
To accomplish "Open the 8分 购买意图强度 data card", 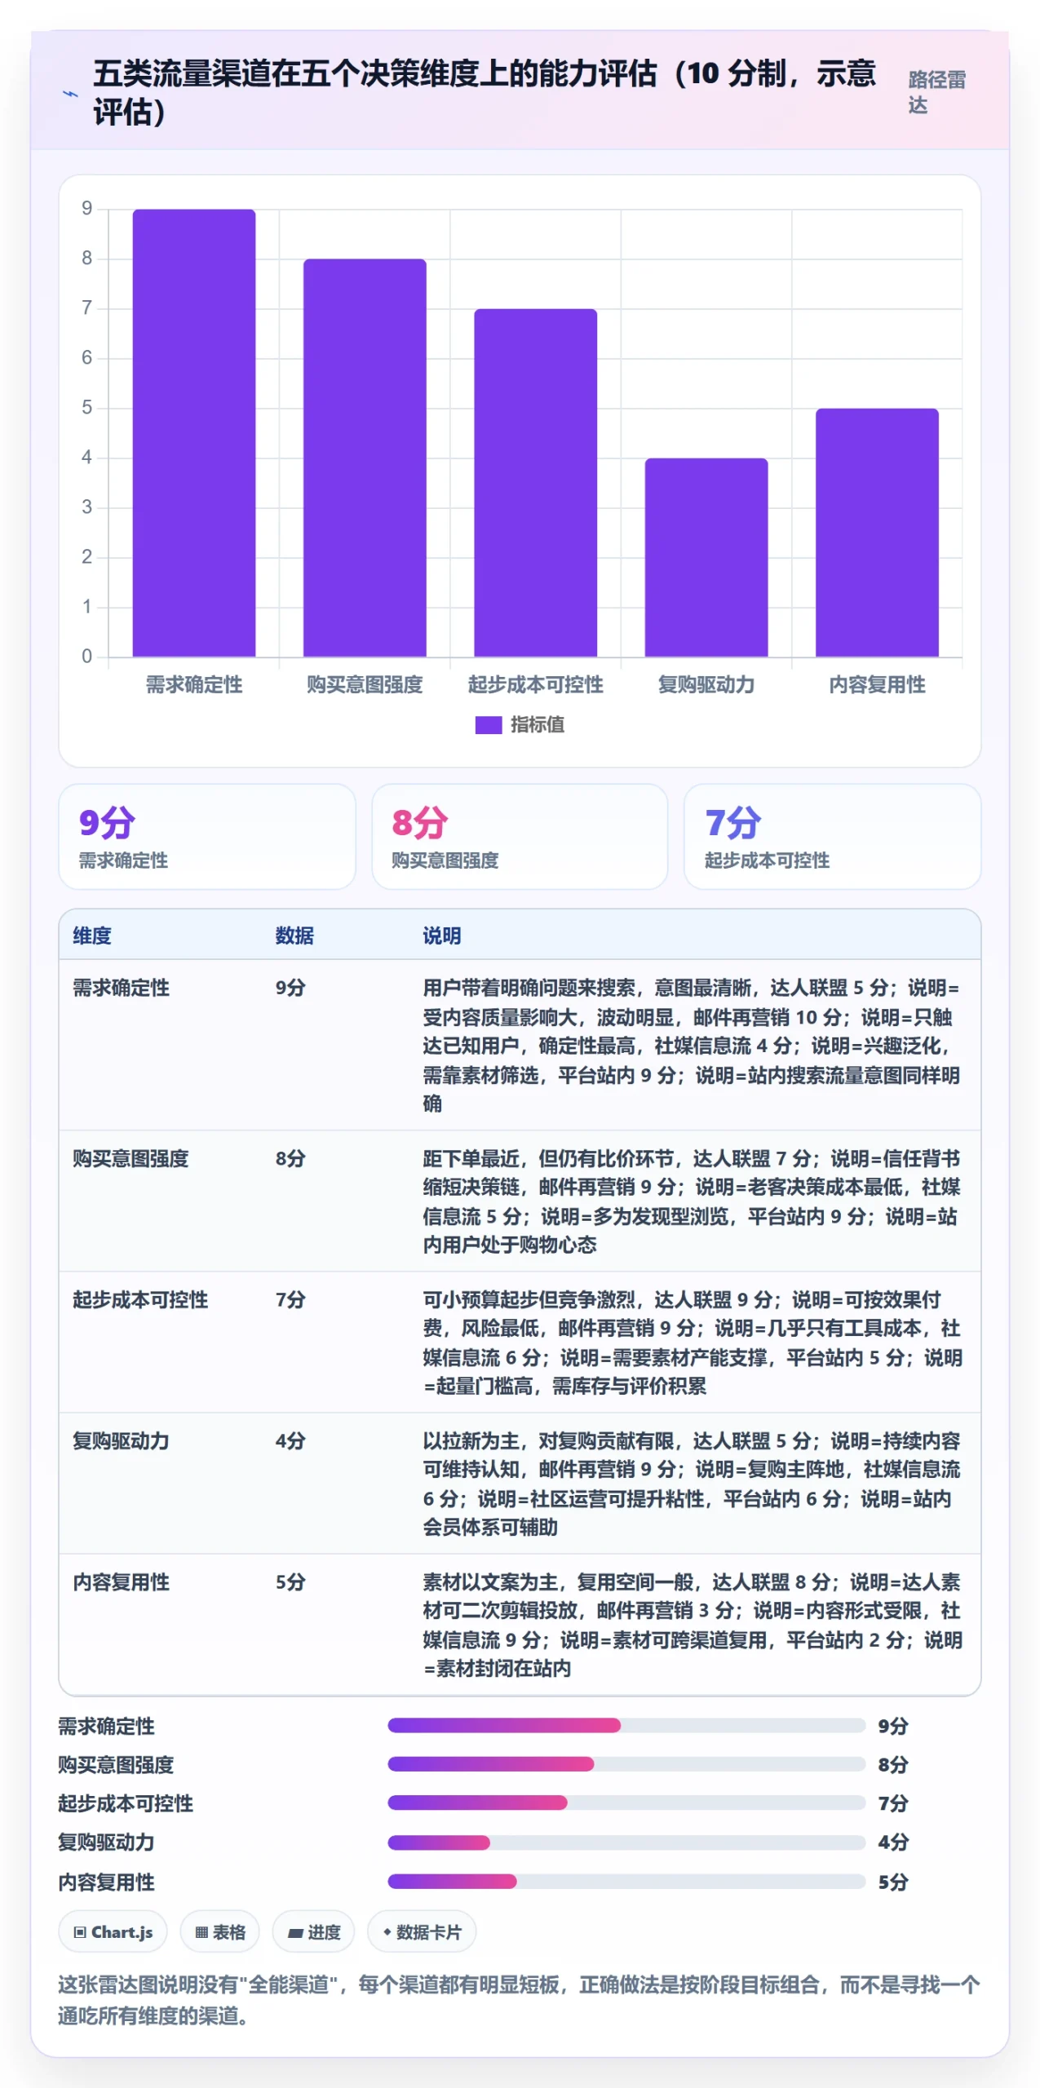I will (520, 837).
